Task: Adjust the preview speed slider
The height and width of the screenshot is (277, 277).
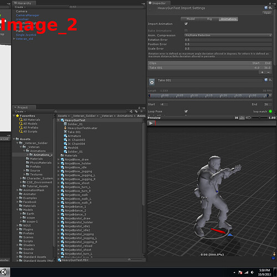Action: 259,118
